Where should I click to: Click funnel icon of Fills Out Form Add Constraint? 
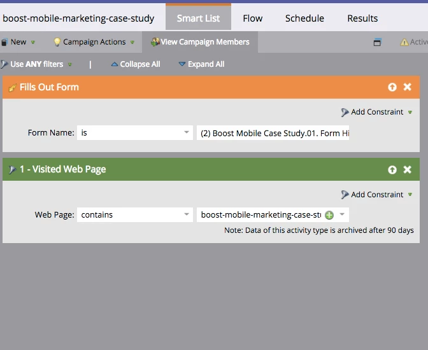(345, 112)
